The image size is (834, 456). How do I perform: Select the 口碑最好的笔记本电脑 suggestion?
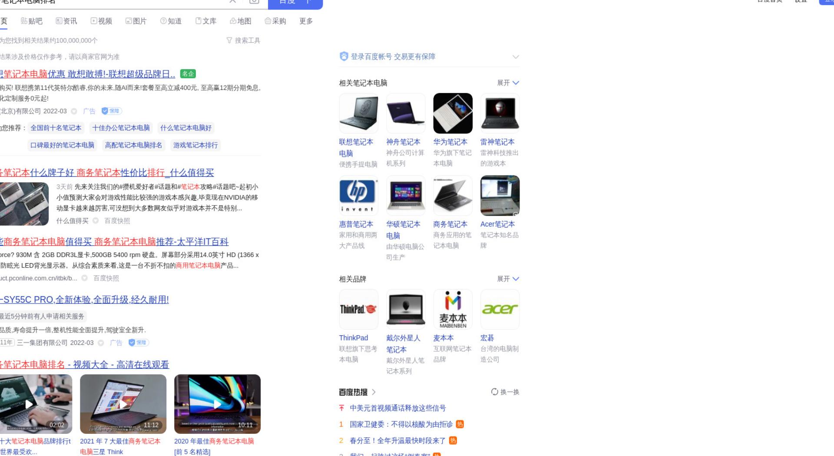point(62,145)
